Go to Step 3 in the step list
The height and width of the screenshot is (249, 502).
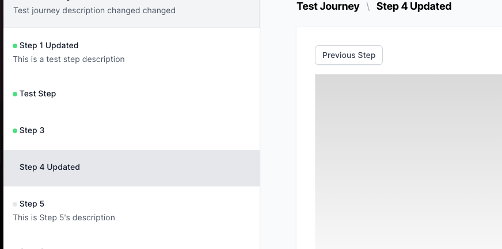click(32, 130)
